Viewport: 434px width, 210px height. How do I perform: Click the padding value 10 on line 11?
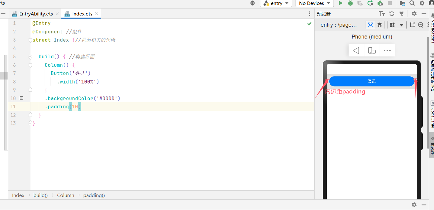(x=75, y=107)
